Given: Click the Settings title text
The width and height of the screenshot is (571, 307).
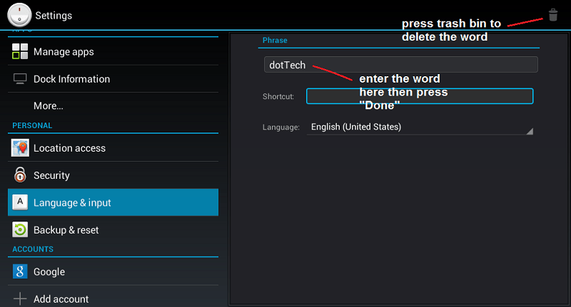Looking at the screenshot, I should (54, 16).
